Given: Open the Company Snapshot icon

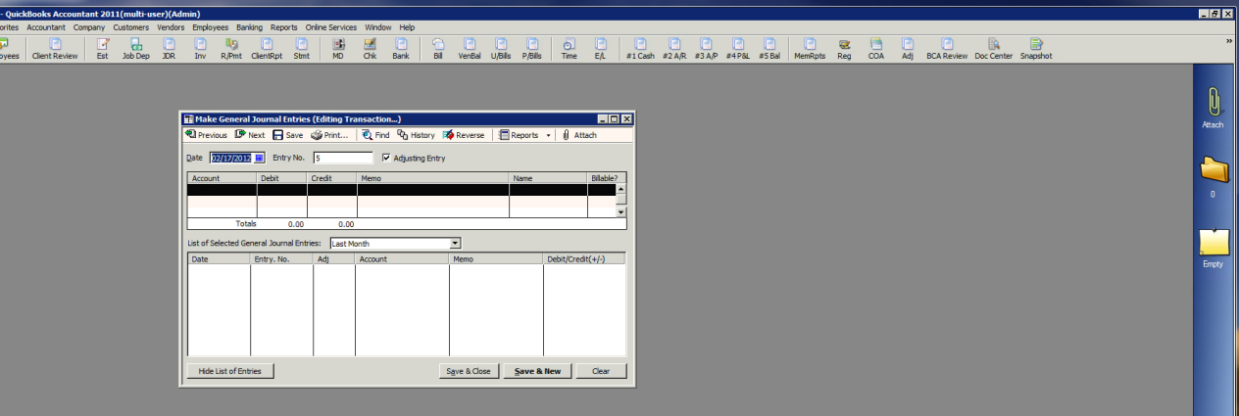Looking at the screenshot, I should (1035, 48).
